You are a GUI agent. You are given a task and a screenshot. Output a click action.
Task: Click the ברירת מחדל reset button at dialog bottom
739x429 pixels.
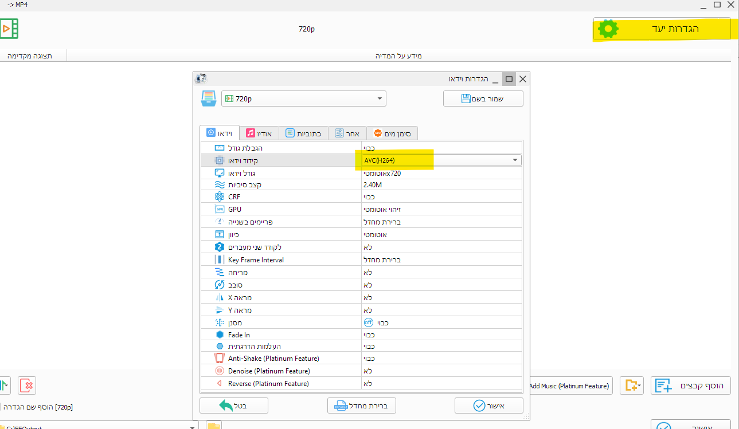click(362, 406)
